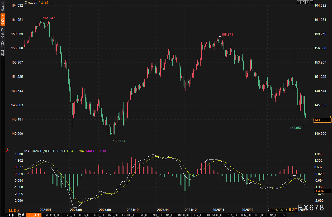Click the crosshair cursor icon at top right
332x217 pixels.
299,2
